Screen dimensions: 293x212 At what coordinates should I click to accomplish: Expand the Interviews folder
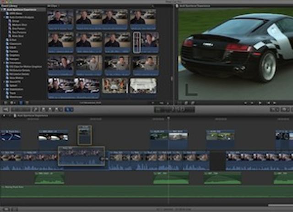pos(4,63)
